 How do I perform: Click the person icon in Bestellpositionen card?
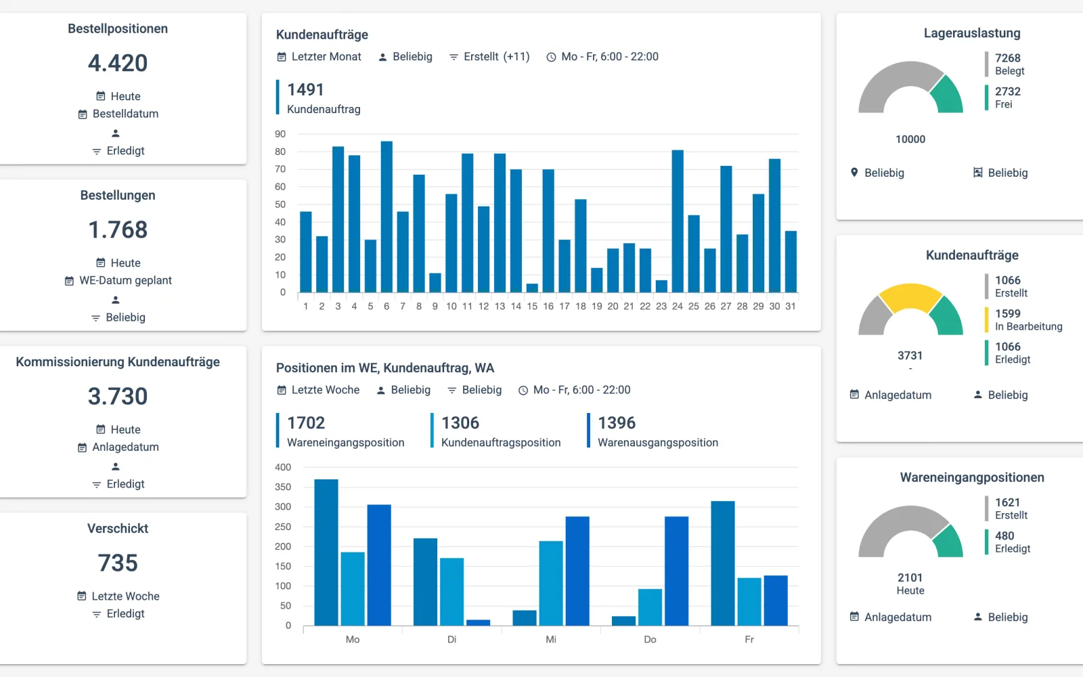116,133
